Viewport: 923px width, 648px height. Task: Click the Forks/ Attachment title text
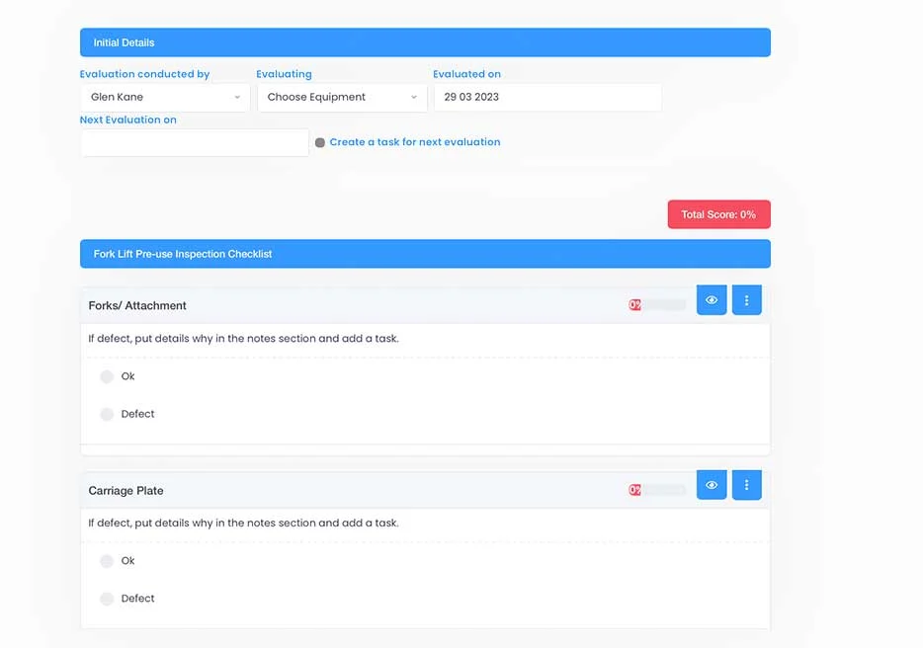pos(137,305)
